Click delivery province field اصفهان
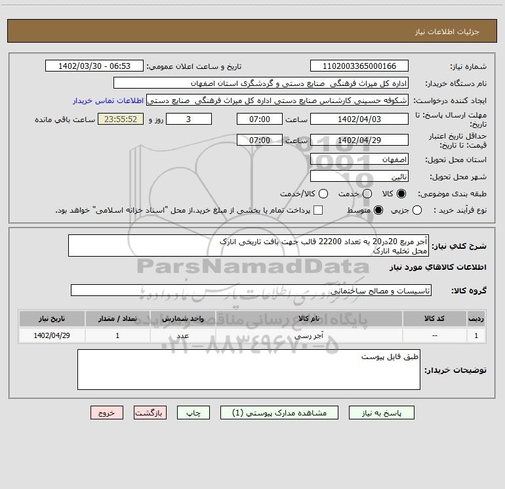 [x=359, y=159]
